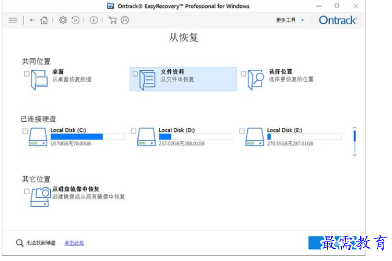The width and height of the screenshot is (392, 261).
Task: Check the Local Disk (E:) checkbox
Action: (x=242, y=131)
